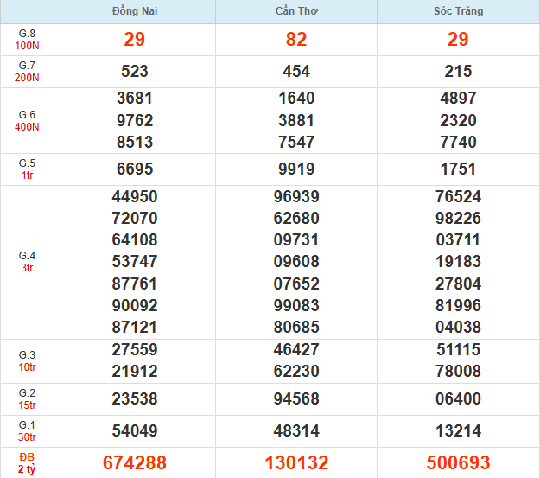This screenshot has width=540, height=478.
Task: Click jackpot number 500693
Action: [459, 462]
